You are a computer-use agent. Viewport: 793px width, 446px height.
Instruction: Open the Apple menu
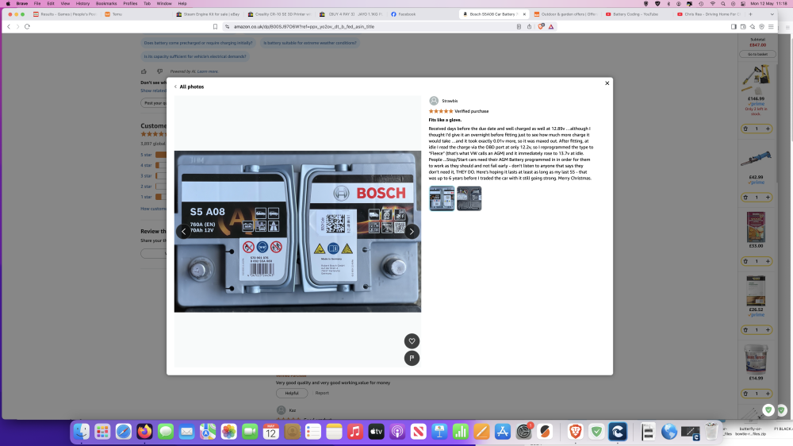pyautogui.click(x=8, y=3)
